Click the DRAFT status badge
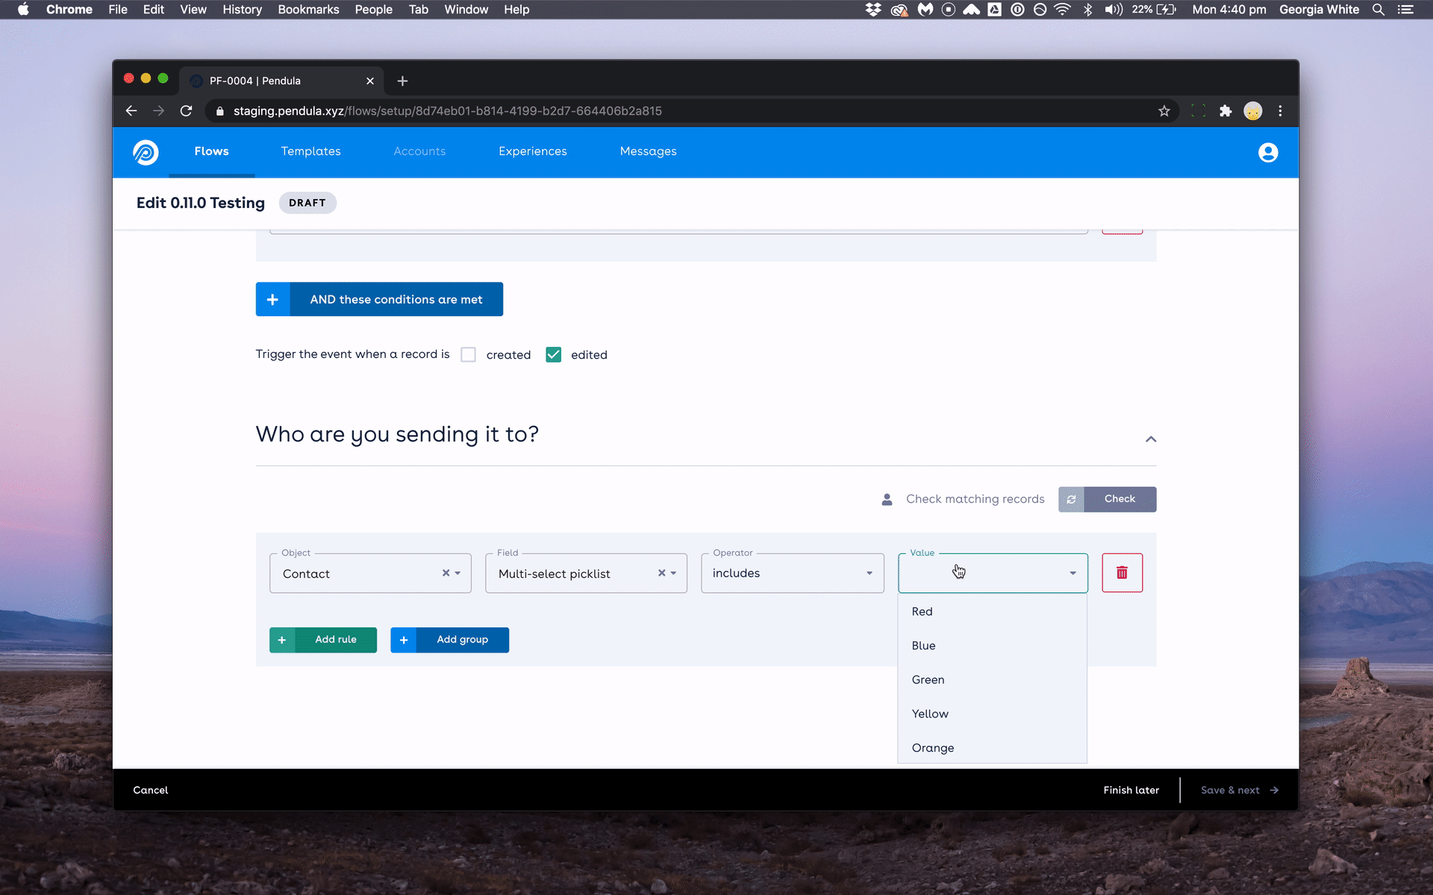The height and width of the screenshot is (895, 1433). (x=307, y=203)
